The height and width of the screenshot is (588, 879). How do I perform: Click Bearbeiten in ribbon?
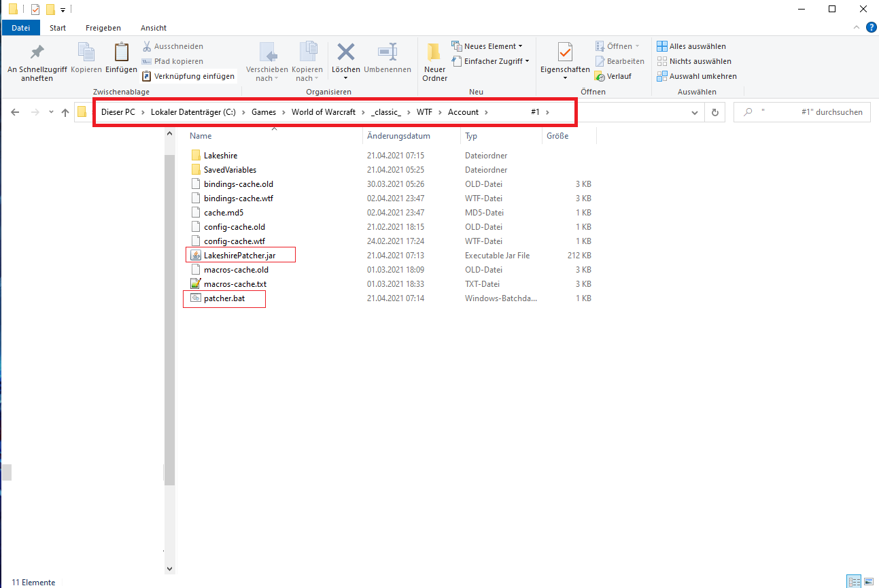(x=619, y=61)
